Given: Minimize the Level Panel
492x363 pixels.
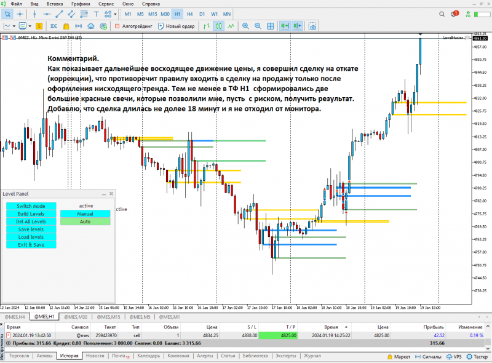Looking at the screenshot, I should (x=103, y=194).
